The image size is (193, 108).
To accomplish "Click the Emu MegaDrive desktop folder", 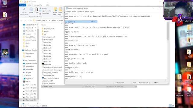I will click(179, 91).
